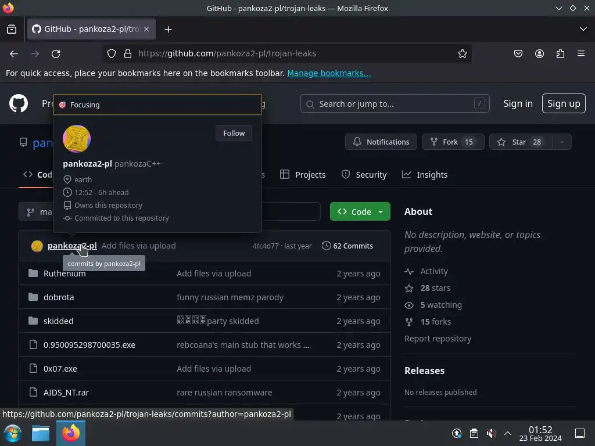The width and height of the screenshot is (595, 446).
Task: Click the Sign in link
Action: point(518,103)
